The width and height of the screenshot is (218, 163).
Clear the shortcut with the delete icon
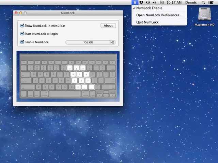click(x=113, y=42)
